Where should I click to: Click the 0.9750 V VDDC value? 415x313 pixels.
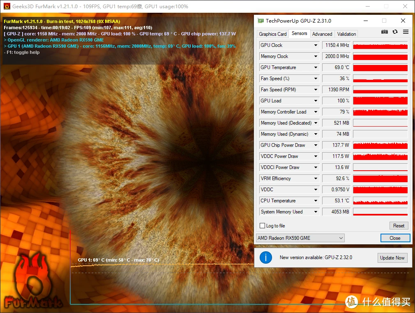coord(337,190)
